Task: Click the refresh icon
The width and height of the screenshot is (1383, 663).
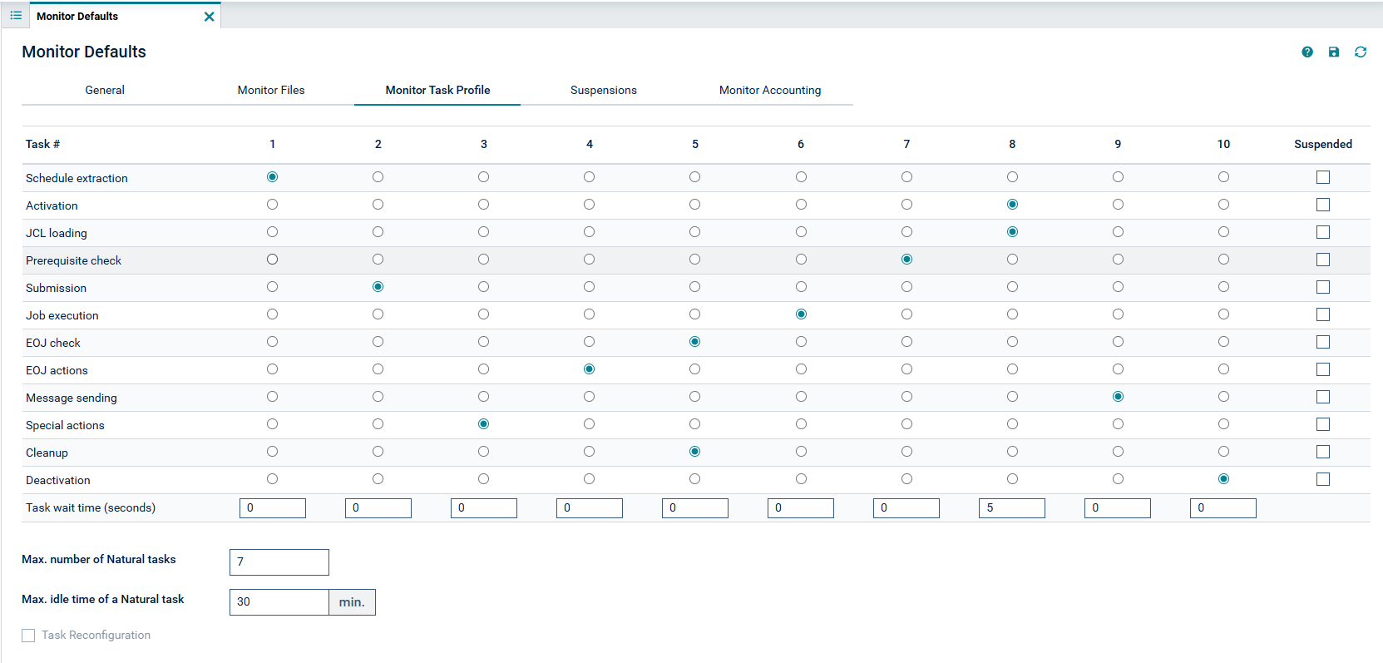Action: click(1361, 52)
